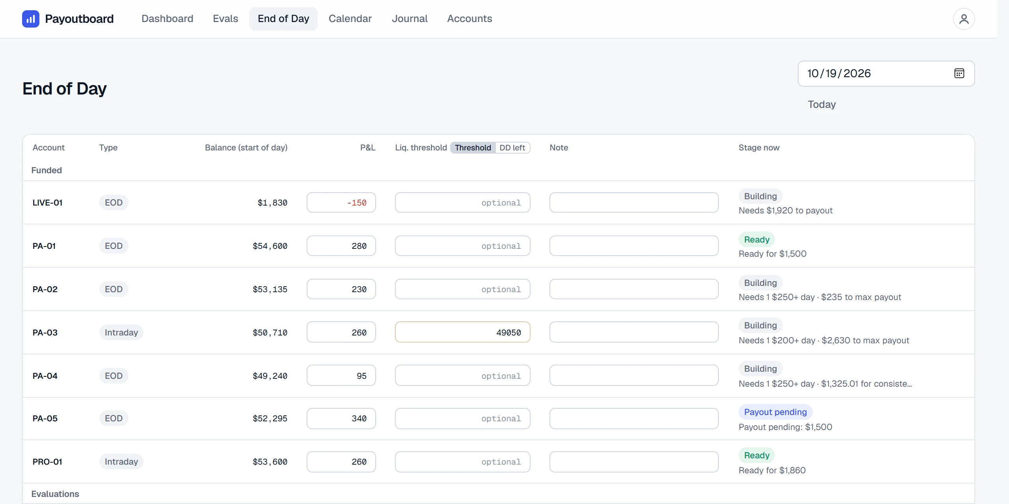Click the Ready badge for PA-01
Screen dimensions: 1009x504
tap(757, 239)
